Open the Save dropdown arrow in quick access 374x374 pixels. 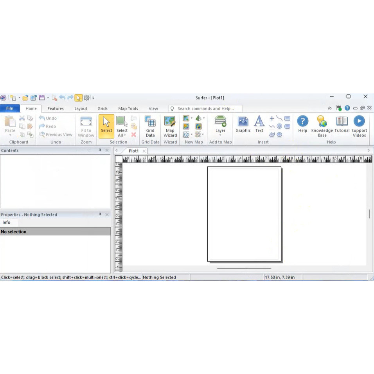[x=48, y=97]
